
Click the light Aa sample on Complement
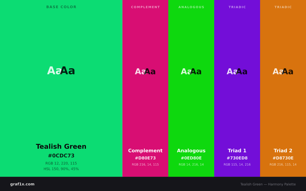tap(140, 72)
